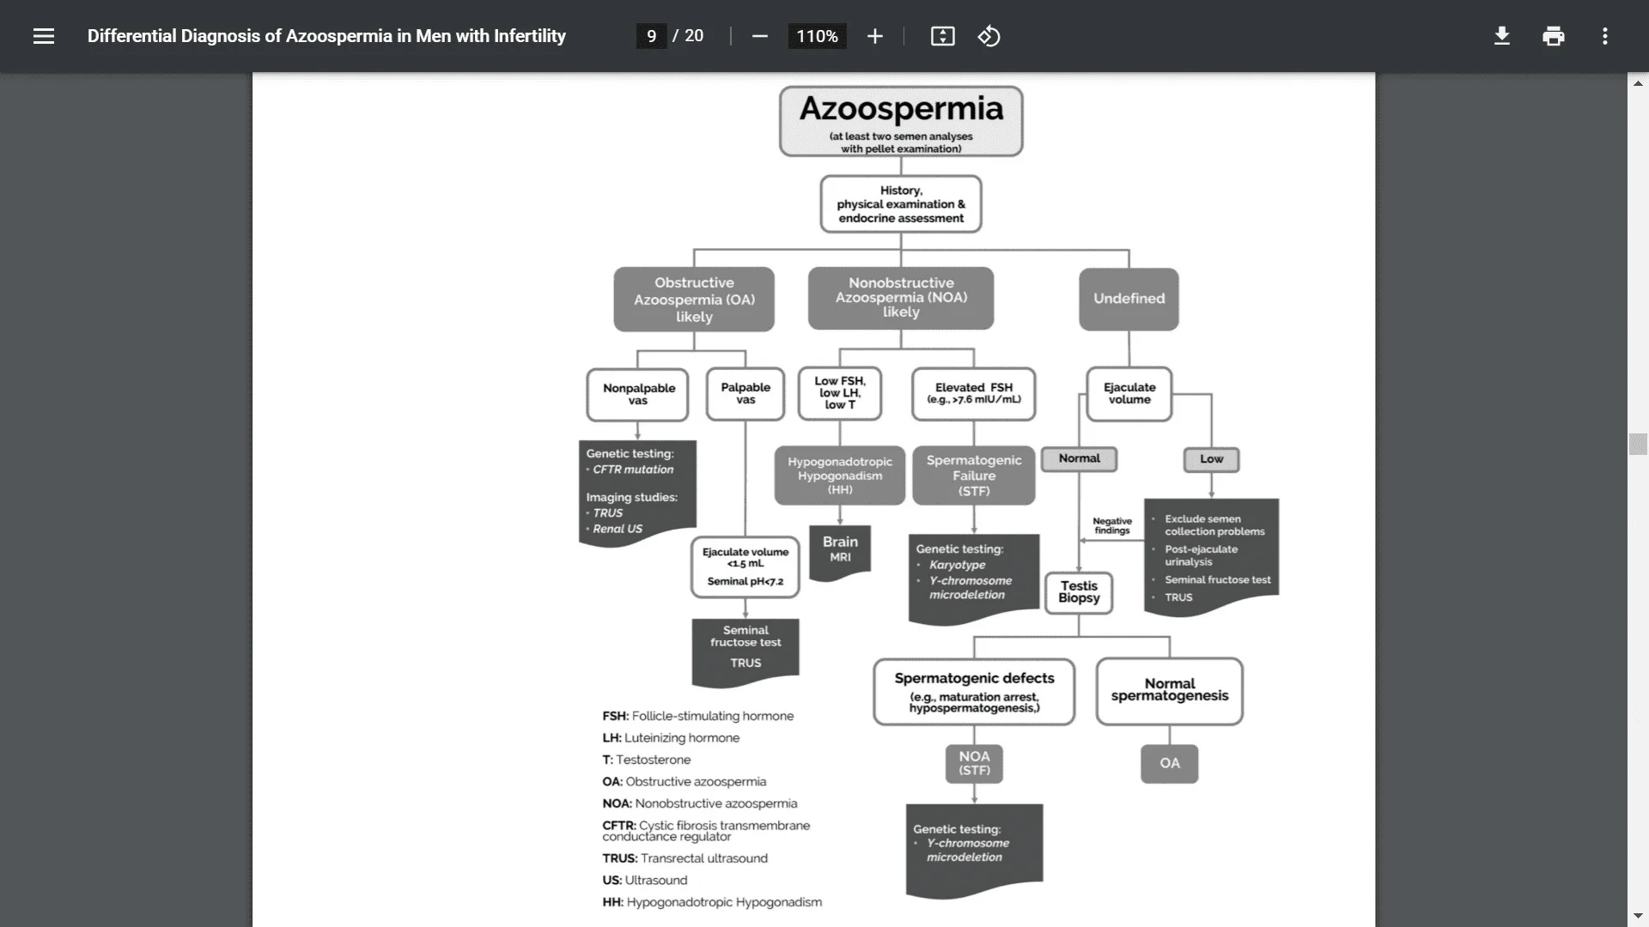Click the fullscreen/present icon
This screenshot has width=1649, height=927.
click(942, 35)
